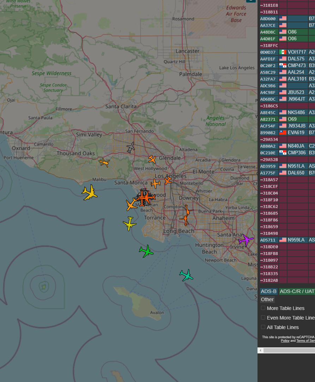This screenshot has width=315, height=382.
Task: Click the Mexico flag in VOI1717 row
Action: 283,52
